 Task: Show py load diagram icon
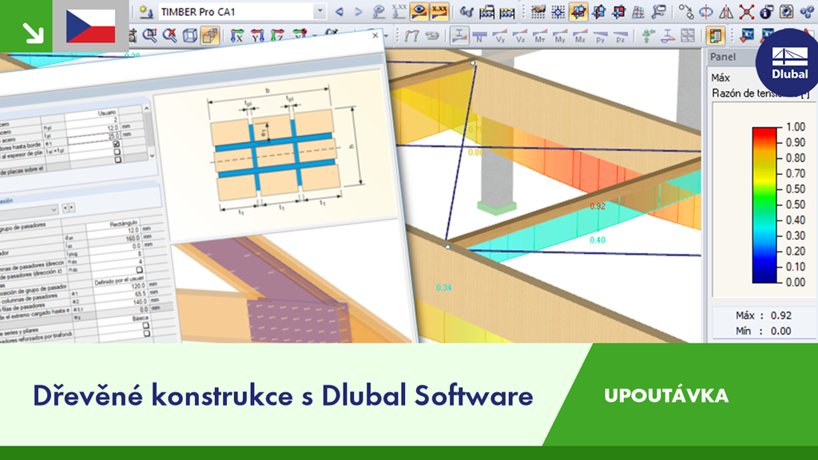(x=600, y=36)
